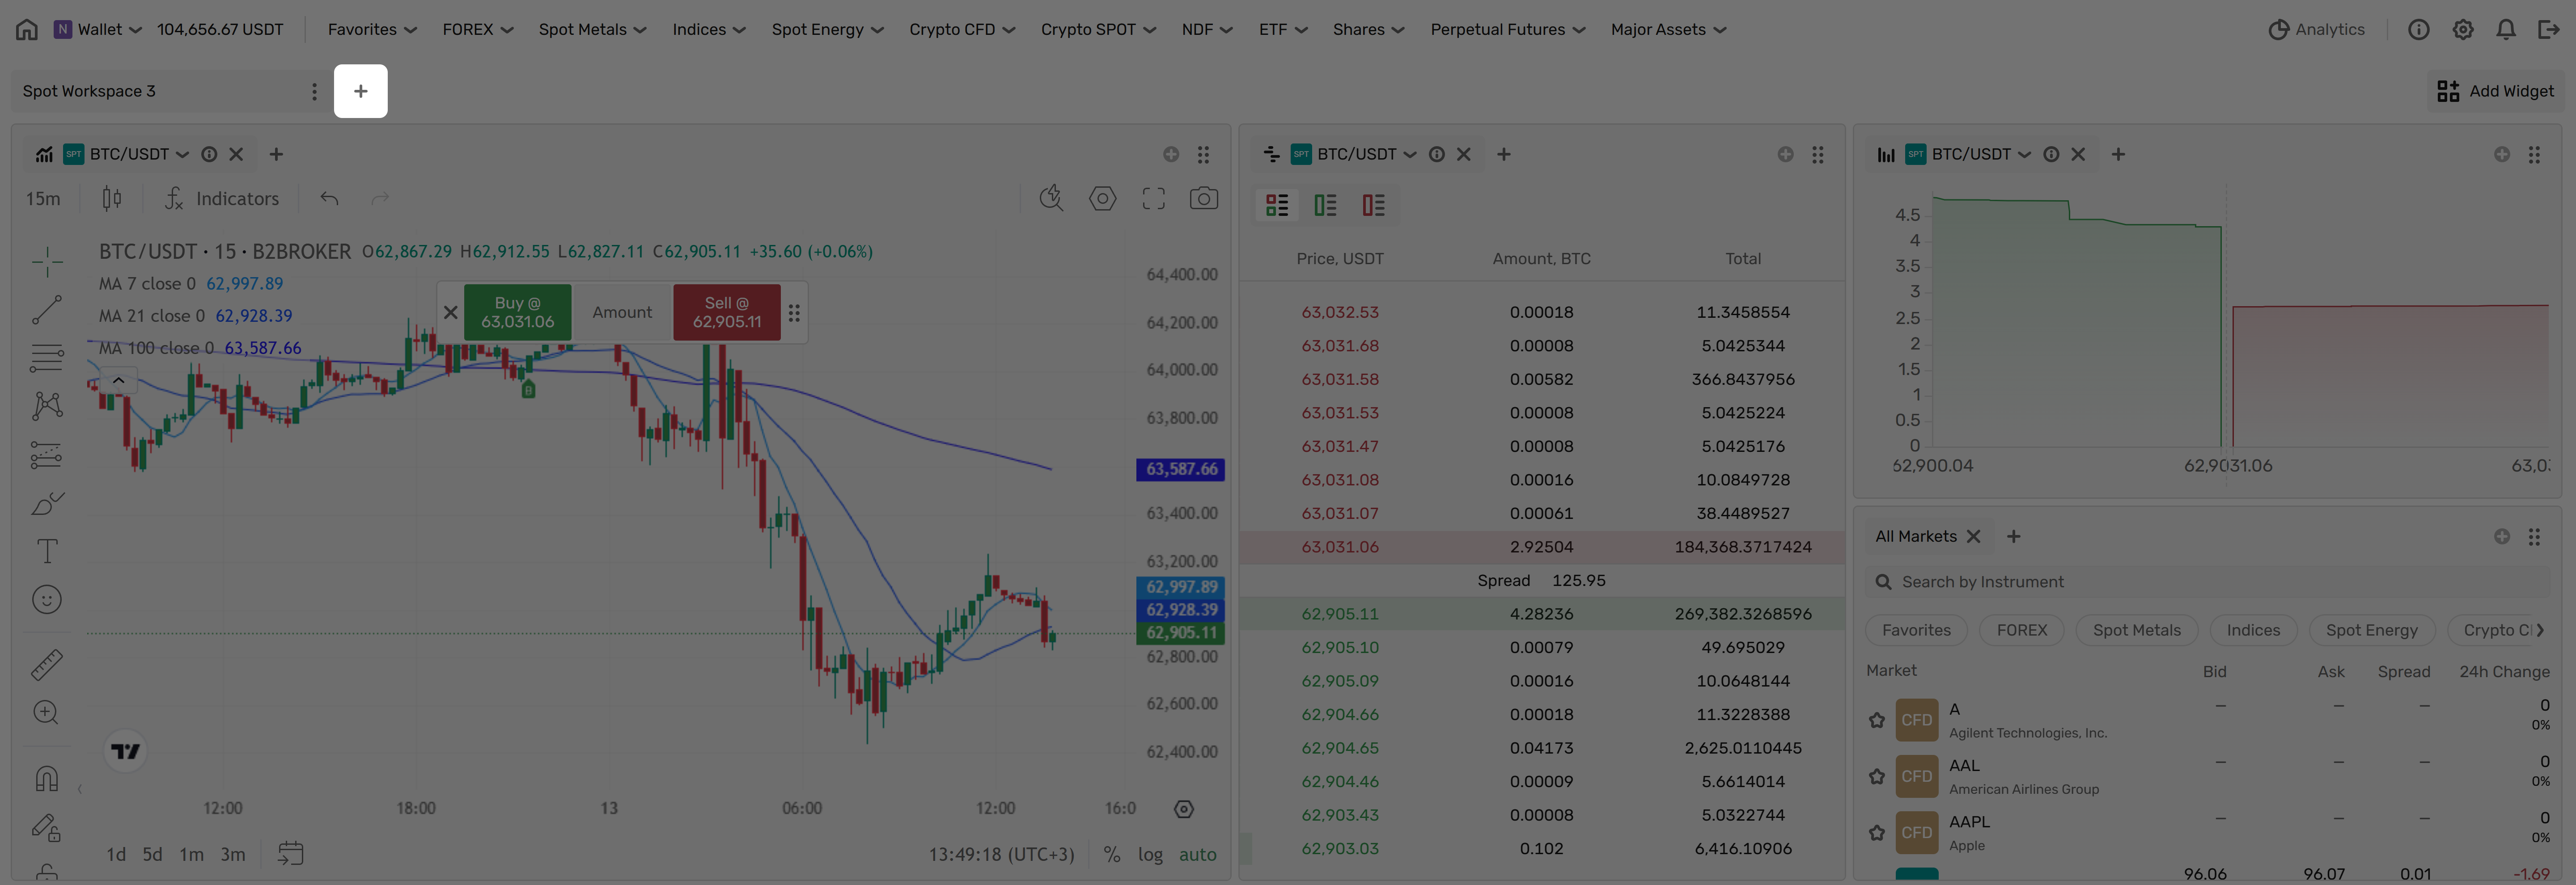2576x885 pixels.
Task: Click the Amount field in trade panel
Action: click(x=622, y=312)
